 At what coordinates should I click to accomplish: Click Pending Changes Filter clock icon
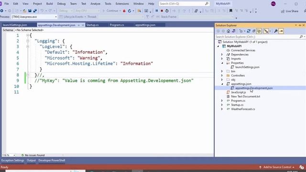241,31
